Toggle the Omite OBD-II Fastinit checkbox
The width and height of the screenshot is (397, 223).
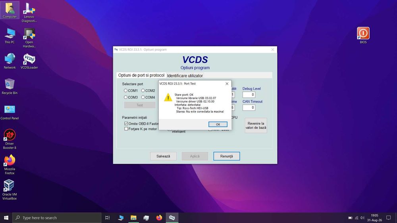[x=126, y=124]
